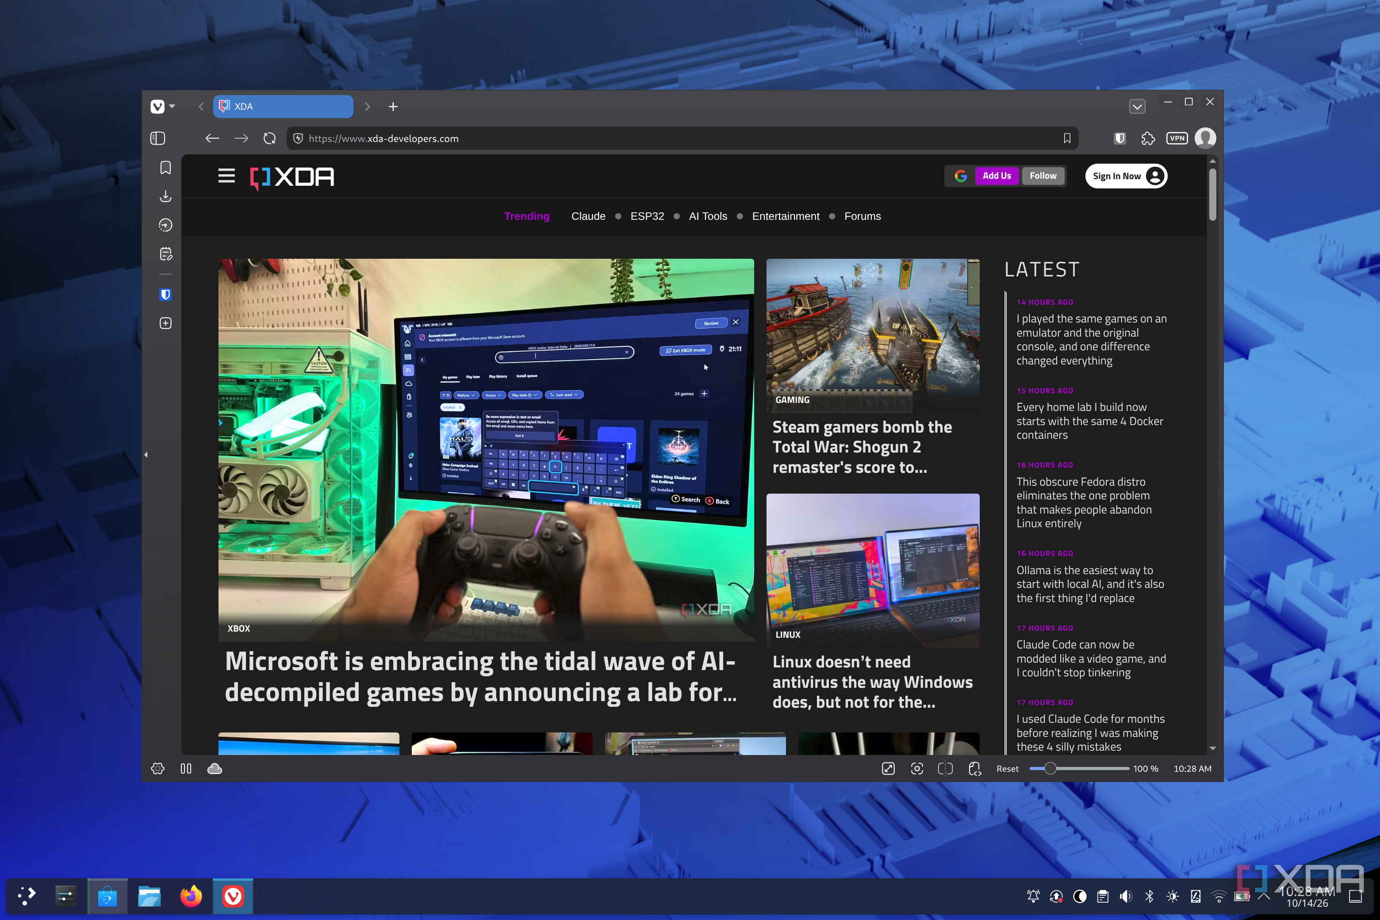Open the sync cloud icon

coord(215,769)
